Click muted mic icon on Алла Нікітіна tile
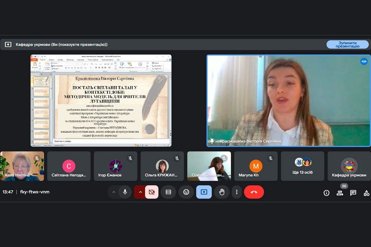The image size is (371, 247). click(x=37, y=158)
